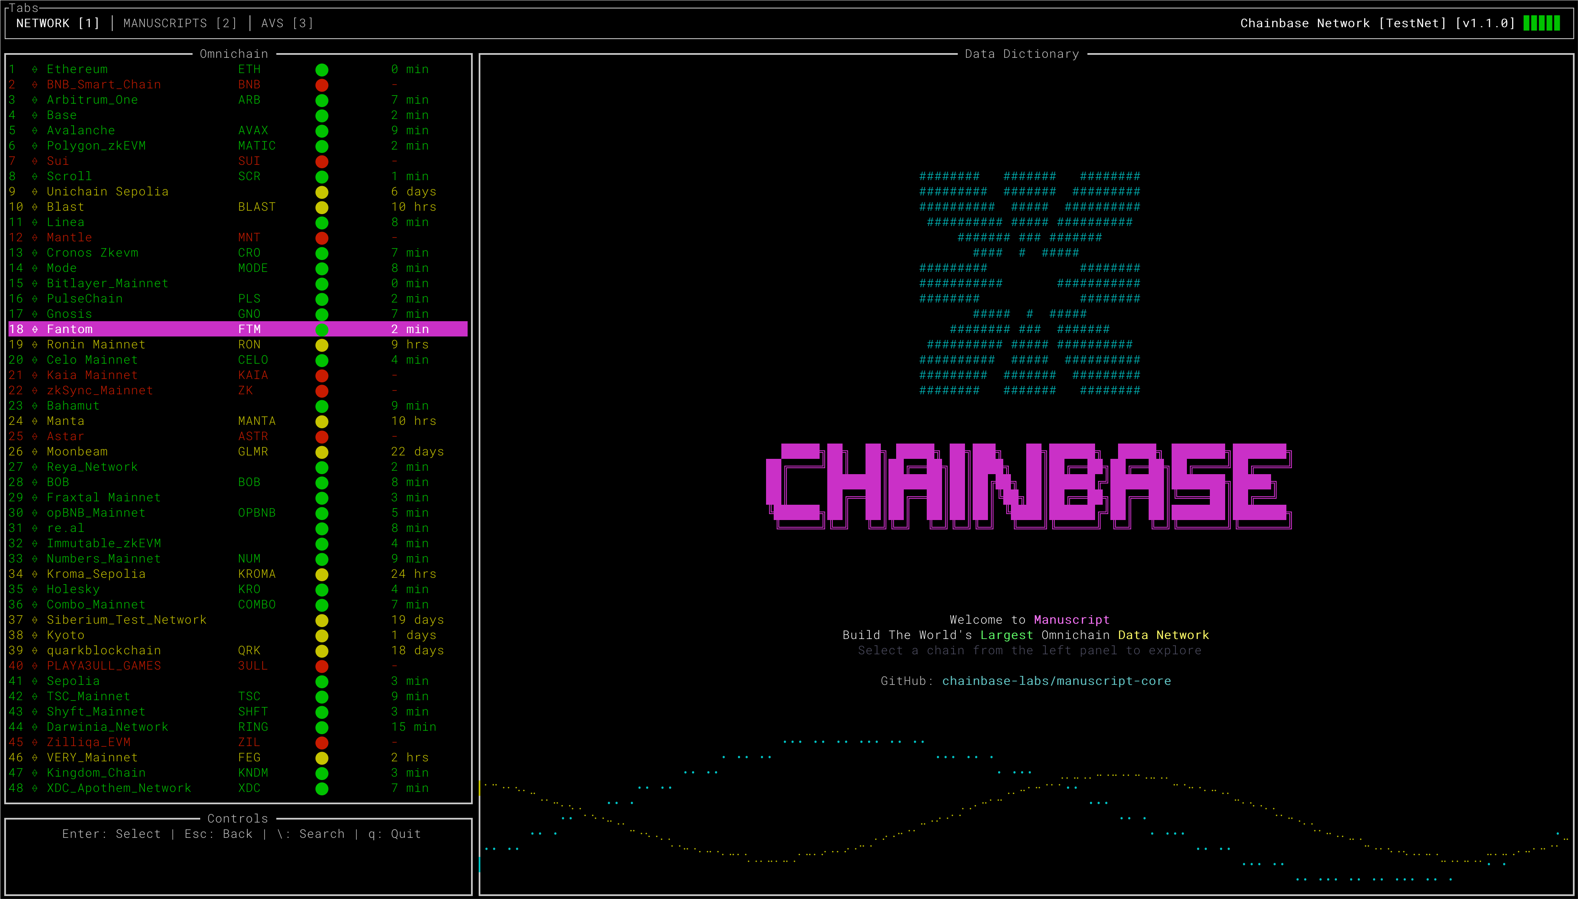
Task: Click the green status dot for Ethereum
Action: click(x=322, y=70)
